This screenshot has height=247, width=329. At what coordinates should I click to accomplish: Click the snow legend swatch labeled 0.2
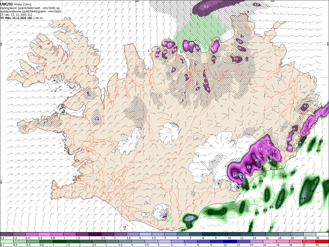click(x=6, y=234)
